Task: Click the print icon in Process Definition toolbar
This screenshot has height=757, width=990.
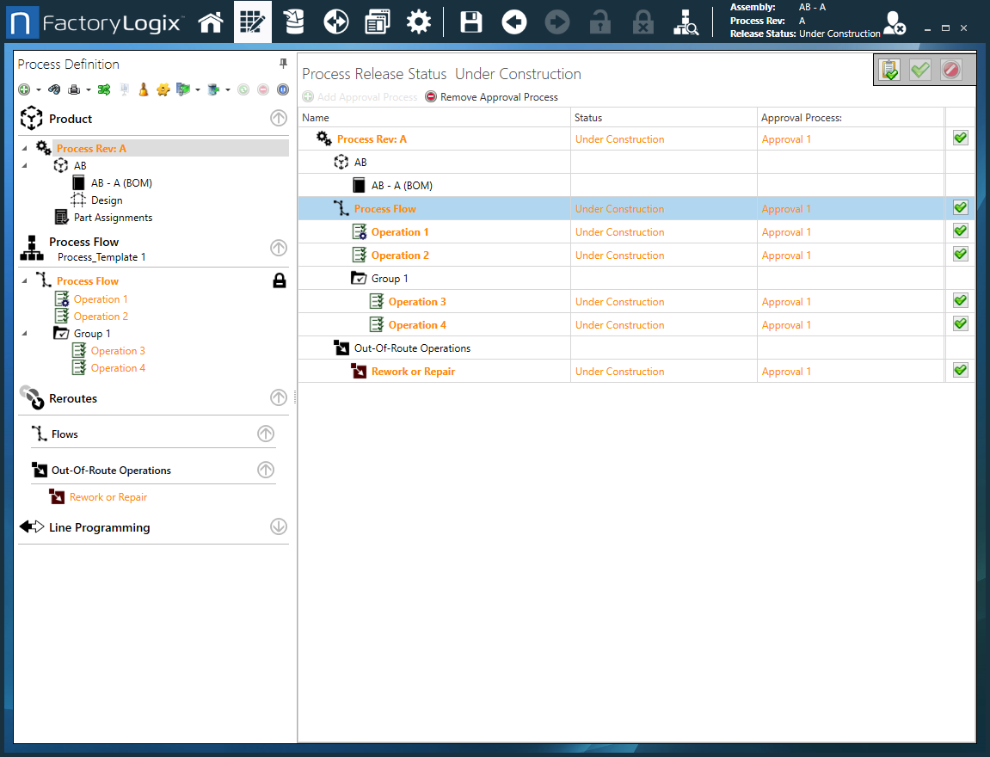Action: (x=73, y=89)
